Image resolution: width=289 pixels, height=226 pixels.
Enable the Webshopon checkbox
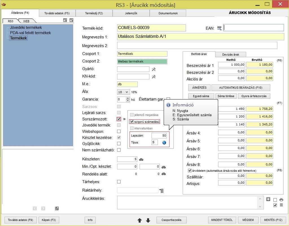tap(119, 131)
